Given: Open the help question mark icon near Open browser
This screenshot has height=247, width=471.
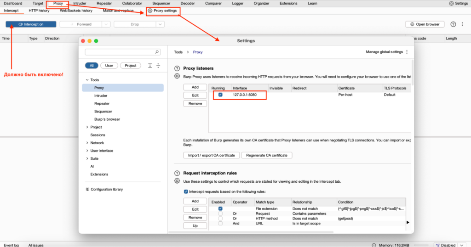Looking at the screenshot, I should 453,24.
